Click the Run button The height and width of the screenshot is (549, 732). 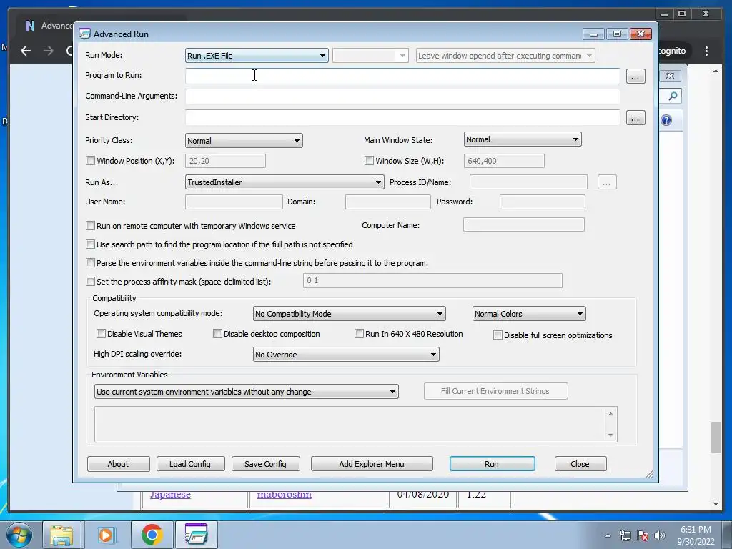pos(492,464)
